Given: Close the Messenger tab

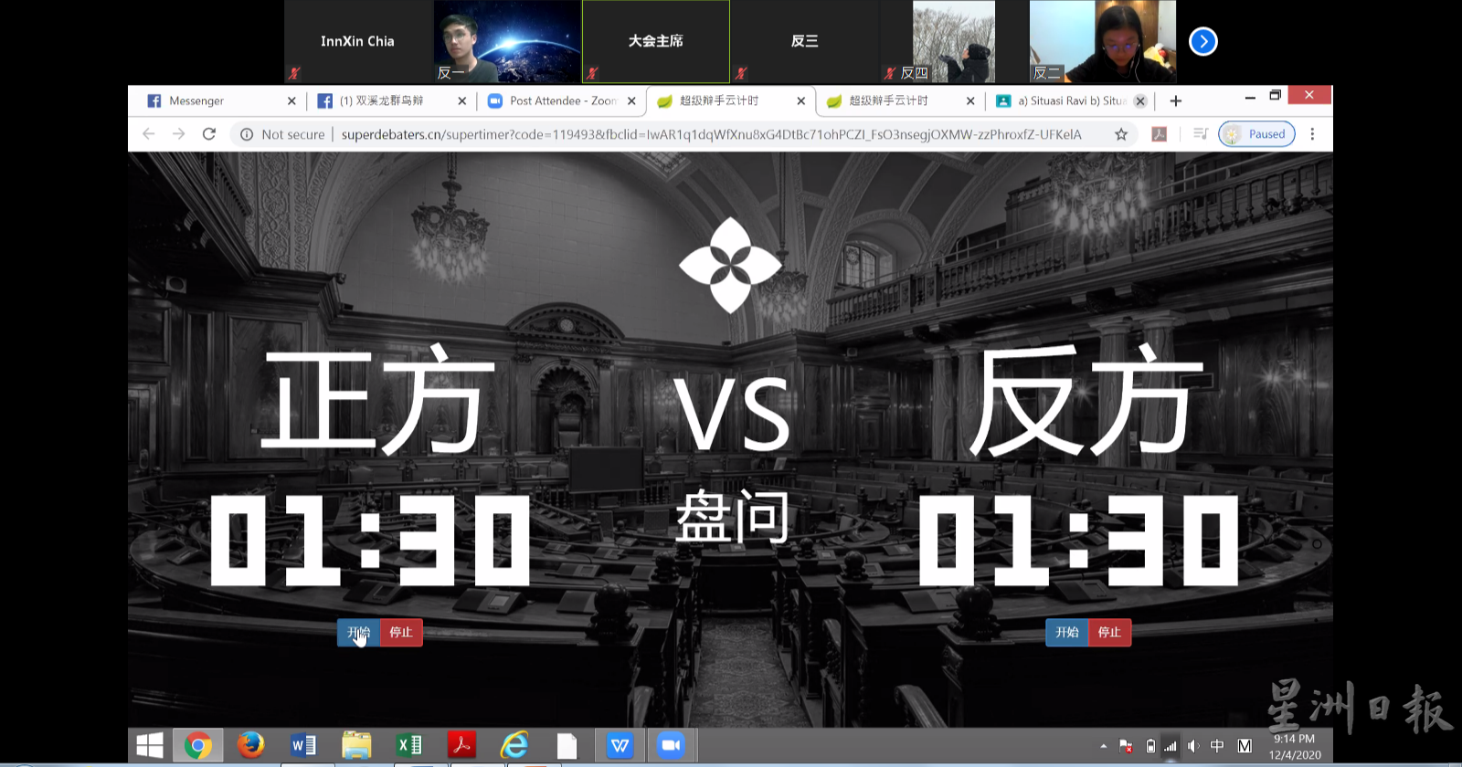Looking at the screenshot, I should click(291, 101).
